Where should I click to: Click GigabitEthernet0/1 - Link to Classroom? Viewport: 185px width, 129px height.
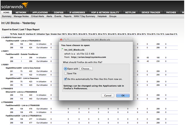[22, 78]
